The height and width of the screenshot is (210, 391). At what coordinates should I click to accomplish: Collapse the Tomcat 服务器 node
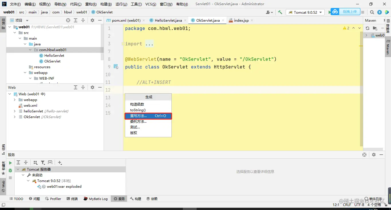[x=18, y=169]
